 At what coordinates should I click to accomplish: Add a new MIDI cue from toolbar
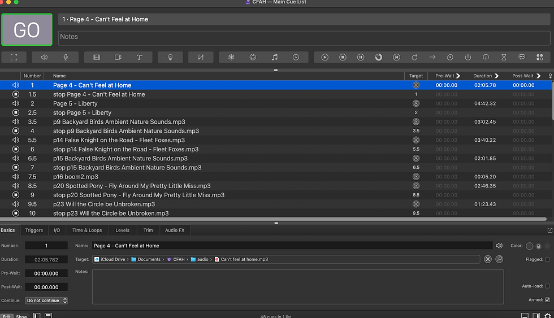pos(253,57)
